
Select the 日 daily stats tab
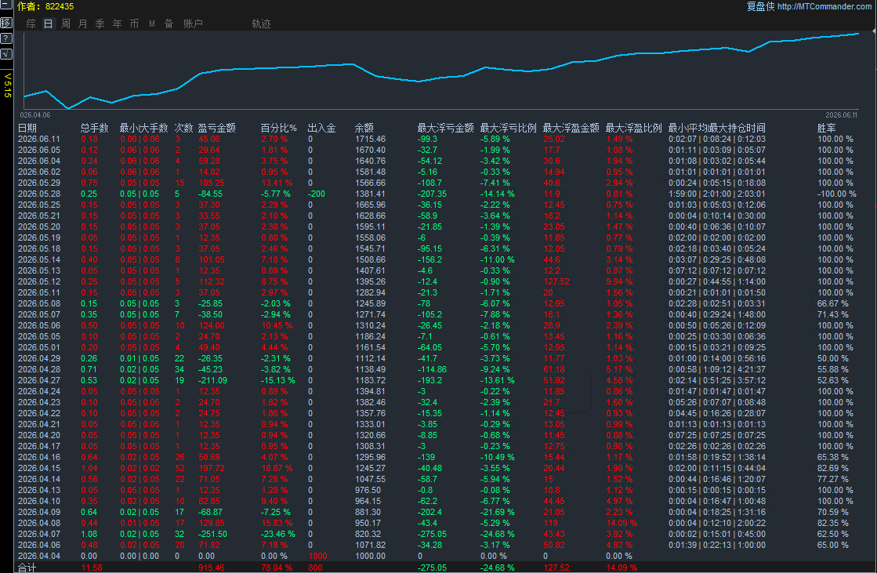[x=48, y=24]
